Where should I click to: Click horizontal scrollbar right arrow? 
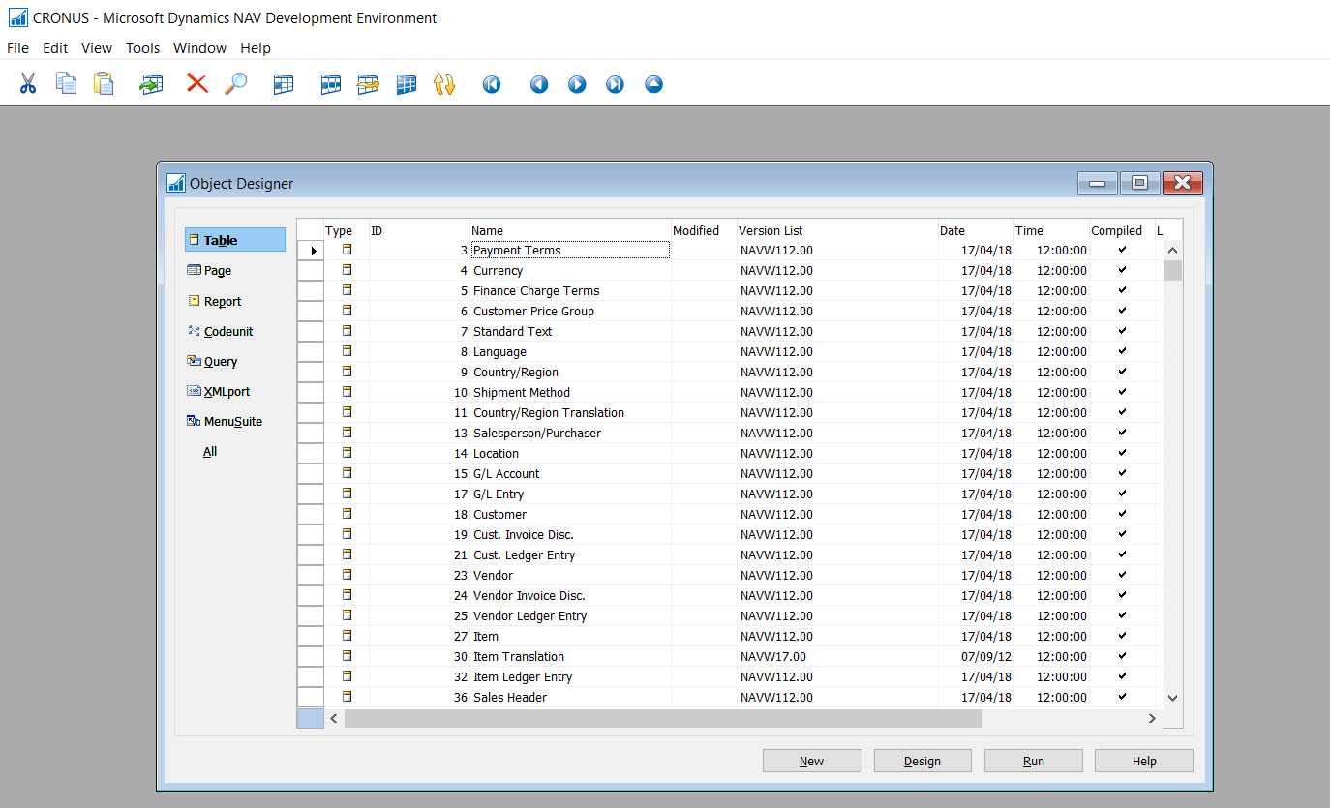point(1152,718)
